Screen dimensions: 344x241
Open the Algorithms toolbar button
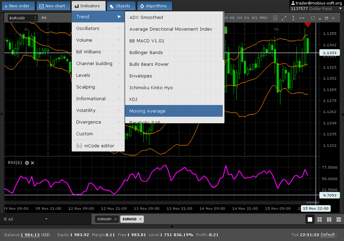[155, 6]
